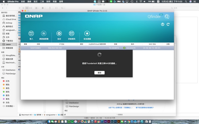The image size is (199, 124).
Task: Open the Finder arrange-by dropdown
Action: click(x=37, y=8)
